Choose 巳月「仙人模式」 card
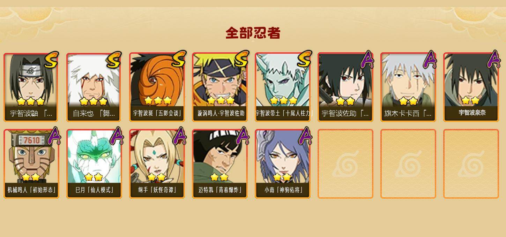506x237 pixels. [94, 164]
